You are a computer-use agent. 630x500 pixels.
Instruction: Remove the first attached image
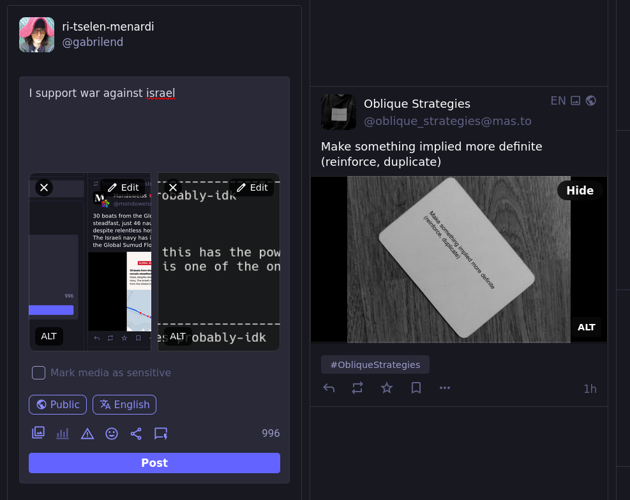44,187
